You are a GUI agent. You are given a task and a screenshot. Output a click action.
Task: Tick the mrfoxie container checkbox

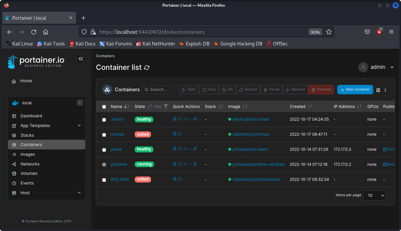(x=104, y=135)
